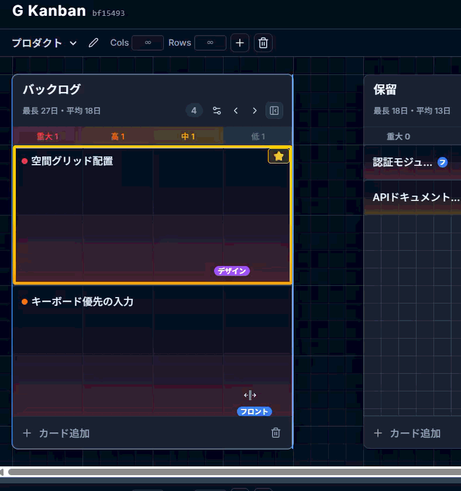Click the orange priority dot on キーボード優先の入力
The height and width of the screenshot is (491, 461).
(x=25, y=302)
